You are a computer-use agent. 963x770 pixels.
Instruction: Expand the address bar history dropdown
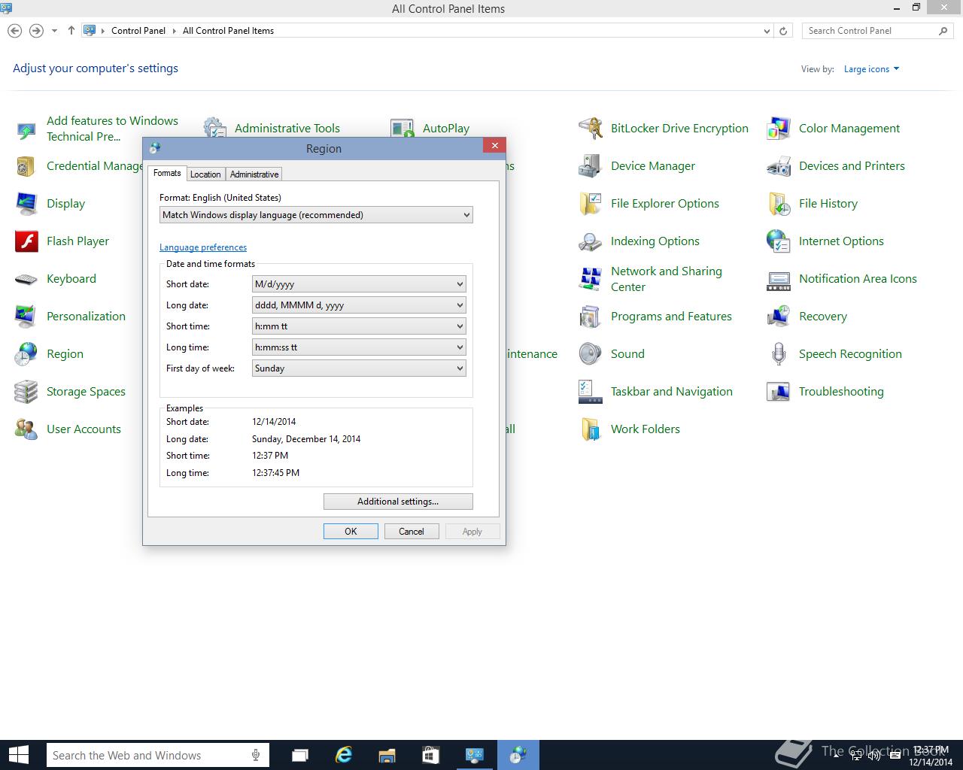(767, 31)
